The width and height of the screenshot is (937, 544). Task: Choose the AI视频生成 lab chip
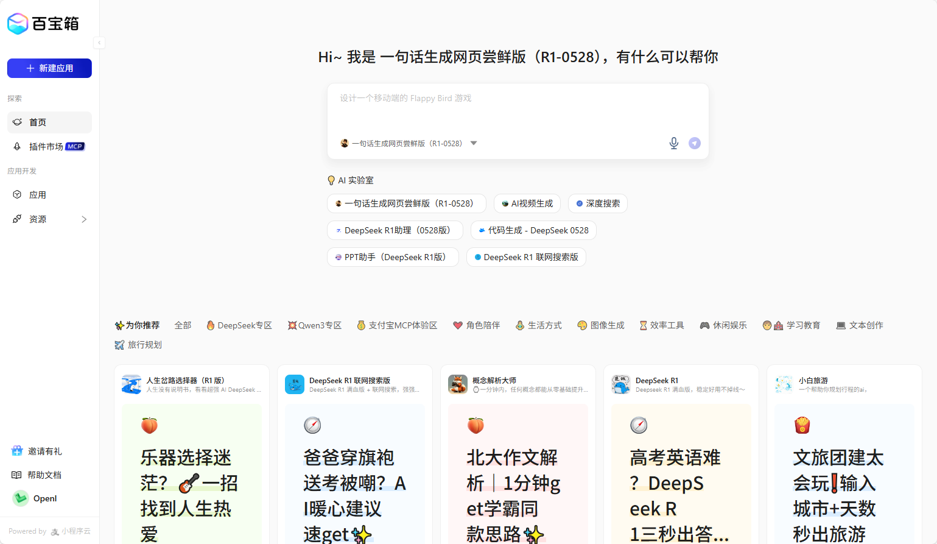[527, 203]
